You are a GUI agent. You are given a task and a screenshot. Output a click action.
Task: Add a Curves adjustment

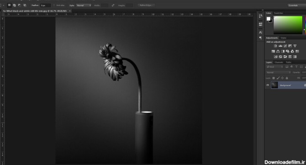coord(285,46)
